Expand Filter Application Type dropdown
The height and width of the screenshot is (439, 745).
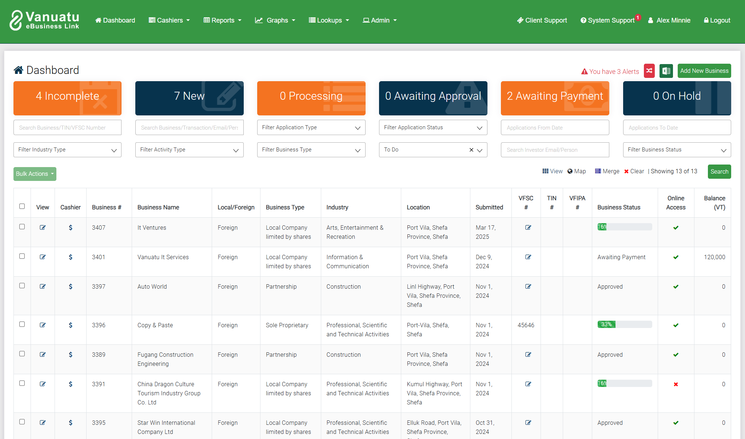coord(311,127)
